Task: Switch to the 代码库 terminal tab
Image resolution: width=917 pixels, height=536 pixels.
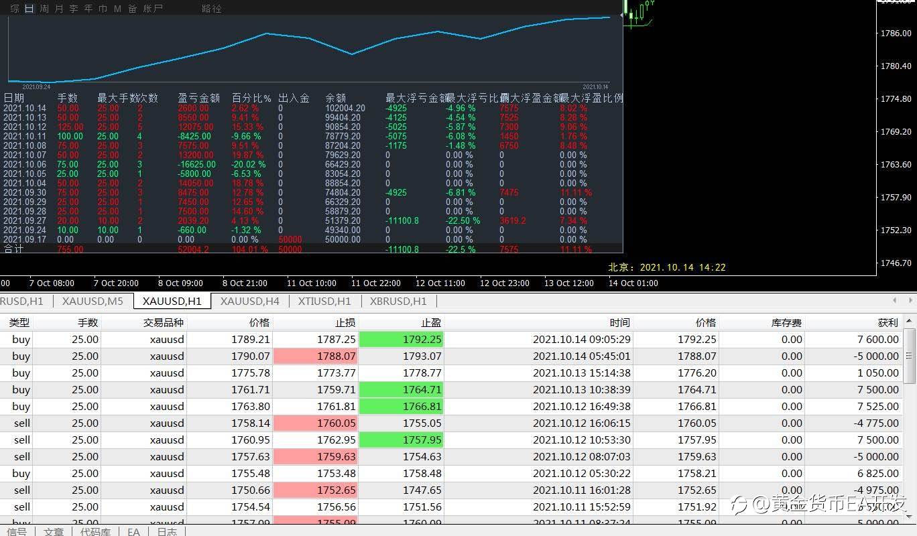Action: pyautogui.click(x=95, y=531)
